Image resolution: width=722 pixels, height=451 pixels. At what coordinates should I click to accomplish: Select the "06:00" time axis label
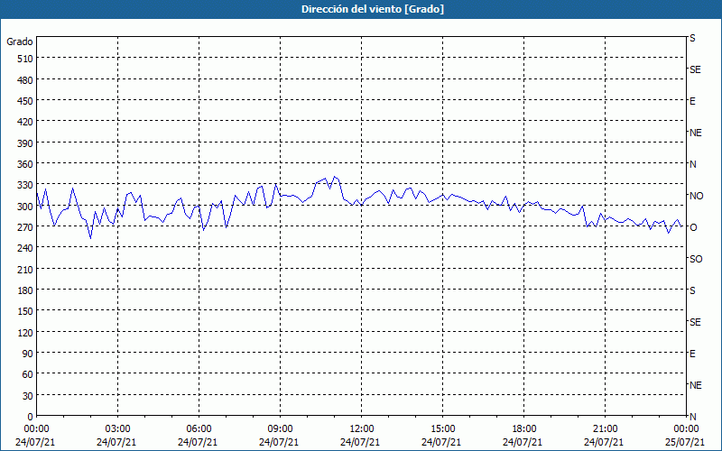pyautogui.click(x=199, y=429)
